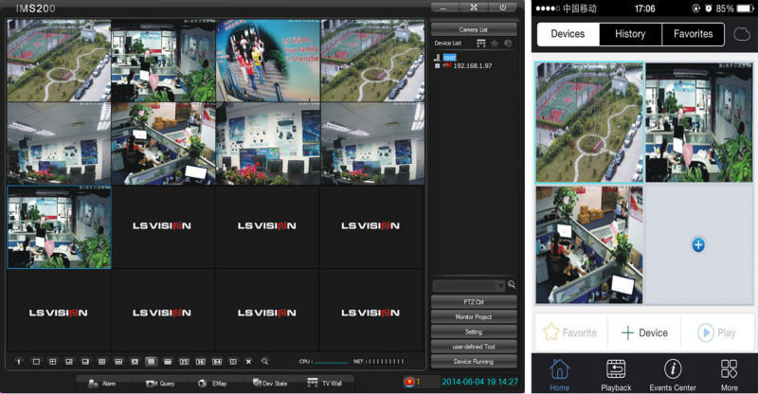The image size is (758, 394).
Task: Choose the 25-window layout icon
Action: (x=184, y=361)
